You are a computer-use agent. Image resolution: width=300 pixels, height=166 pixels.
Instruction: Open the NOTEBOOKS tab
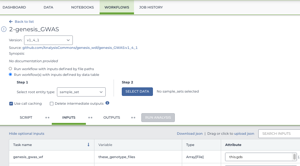83,7
